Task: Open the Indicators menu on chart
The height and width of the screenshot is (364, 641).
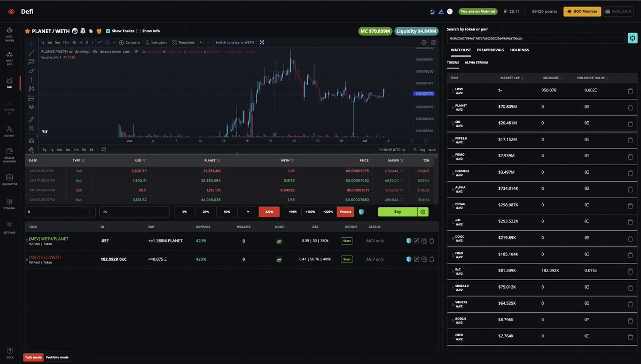Action: (156, 42)
